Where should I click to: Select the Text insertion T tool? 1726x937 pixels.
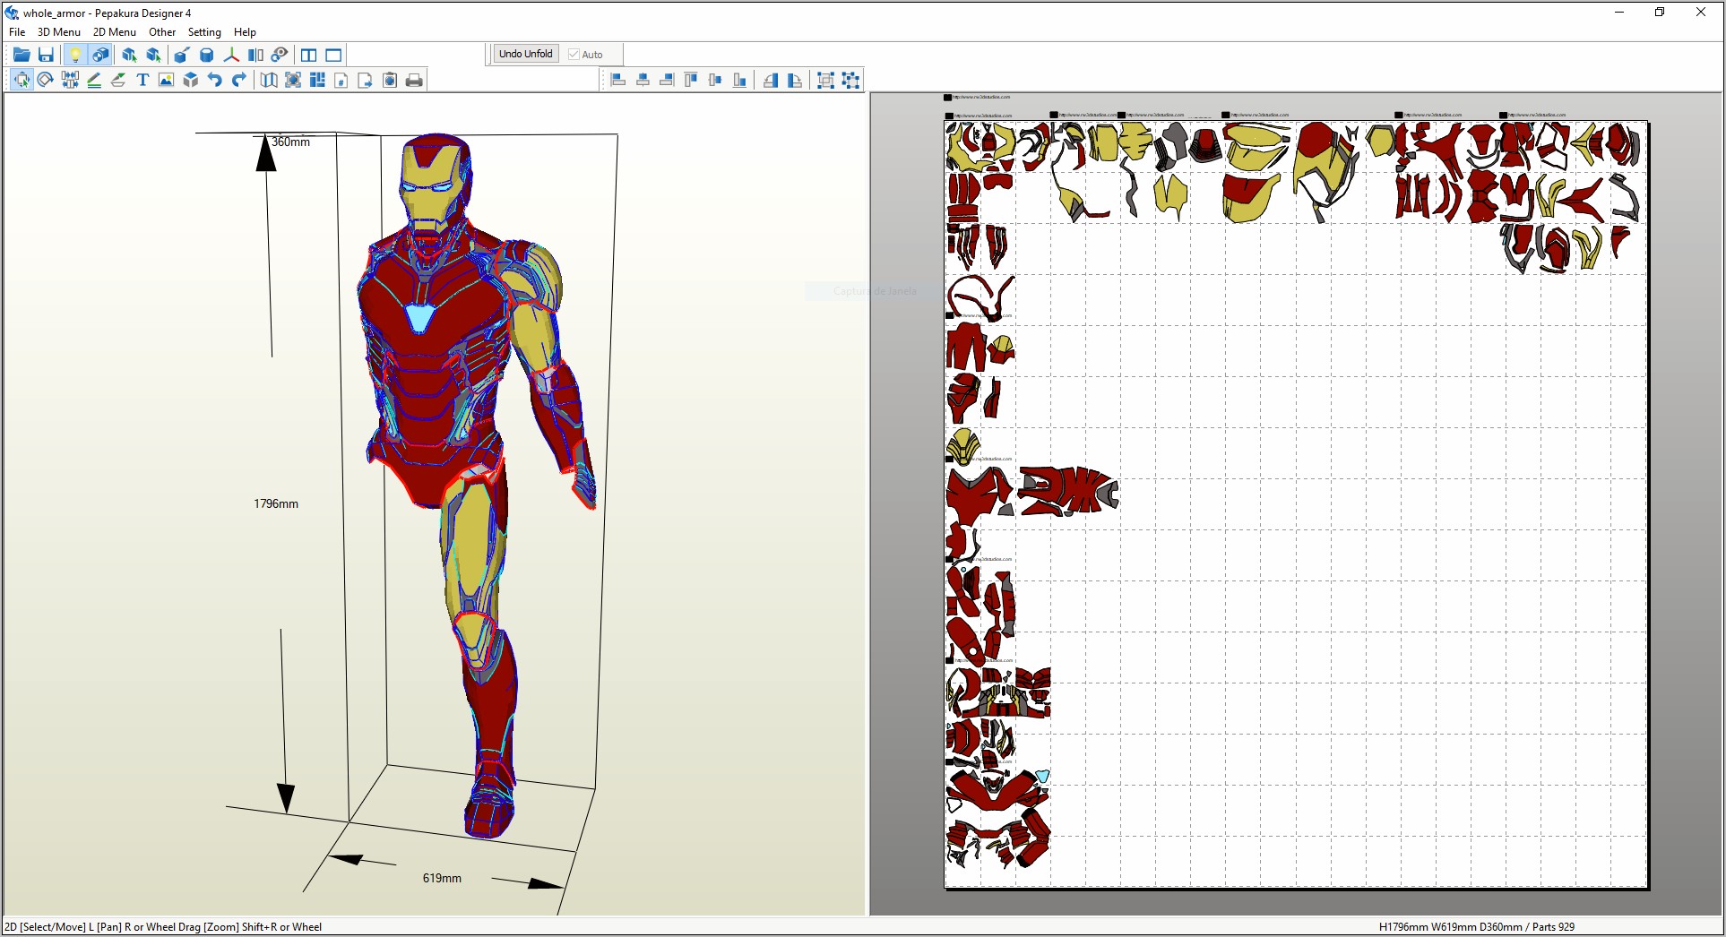142,81
